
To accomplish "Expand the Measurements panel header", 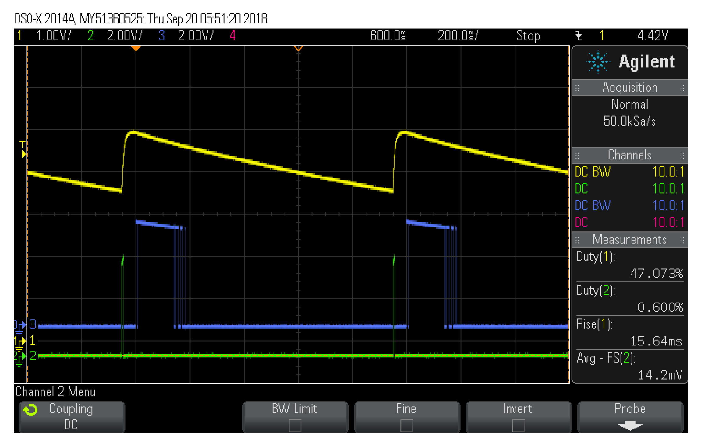I will (x=630, y=240).
